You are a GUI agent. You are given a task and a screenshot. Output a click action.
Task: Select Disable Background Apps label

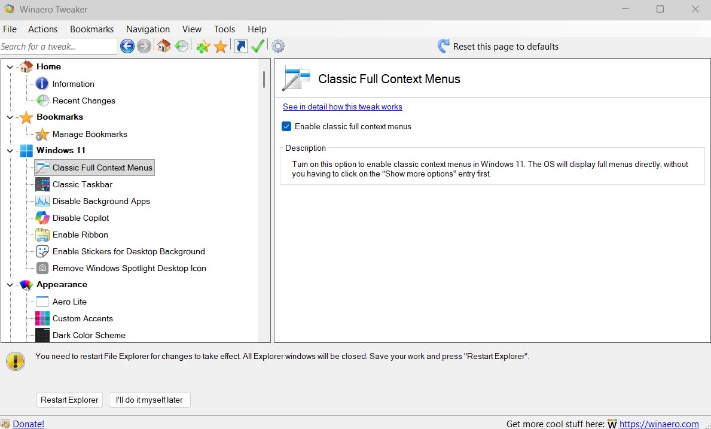[x=101, y=201]
